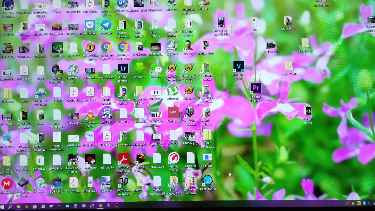Select the Игры folder
The width and height of the screenshot is (375, 211).
[x=40, y=71]
